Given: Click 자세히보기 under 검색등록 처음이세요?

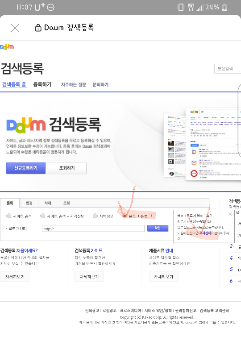Looking at the screenshot, I should pyautogui.click(x=15, y=276).
